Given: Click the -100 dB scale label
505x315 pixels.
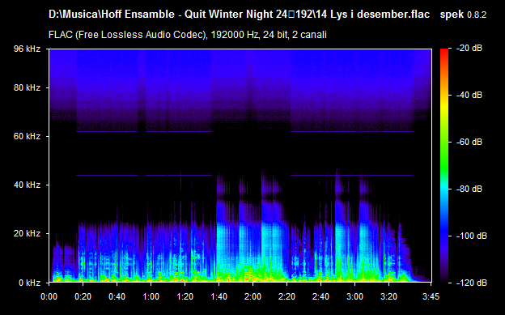Looking at the screenshot, I should [472, 236].
